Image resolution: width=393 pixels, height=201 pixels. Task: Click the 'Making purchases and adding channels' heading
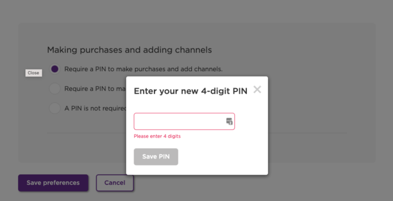(129, 50)
